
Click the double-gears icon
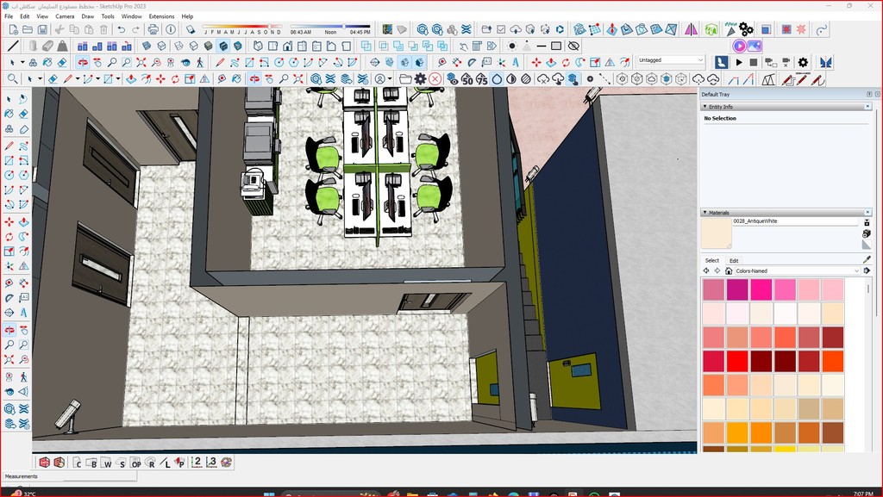746,28
